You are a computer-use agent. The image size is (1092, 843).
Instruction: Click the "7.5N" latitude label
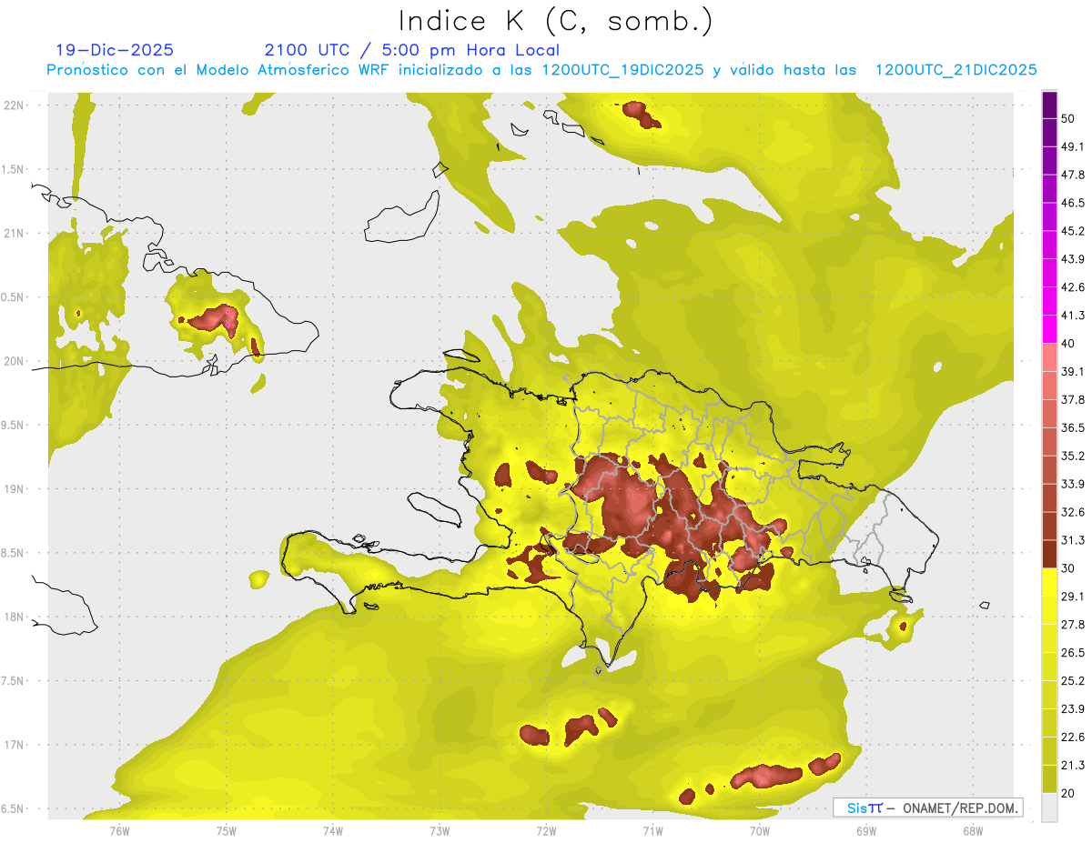coord(12,681)
